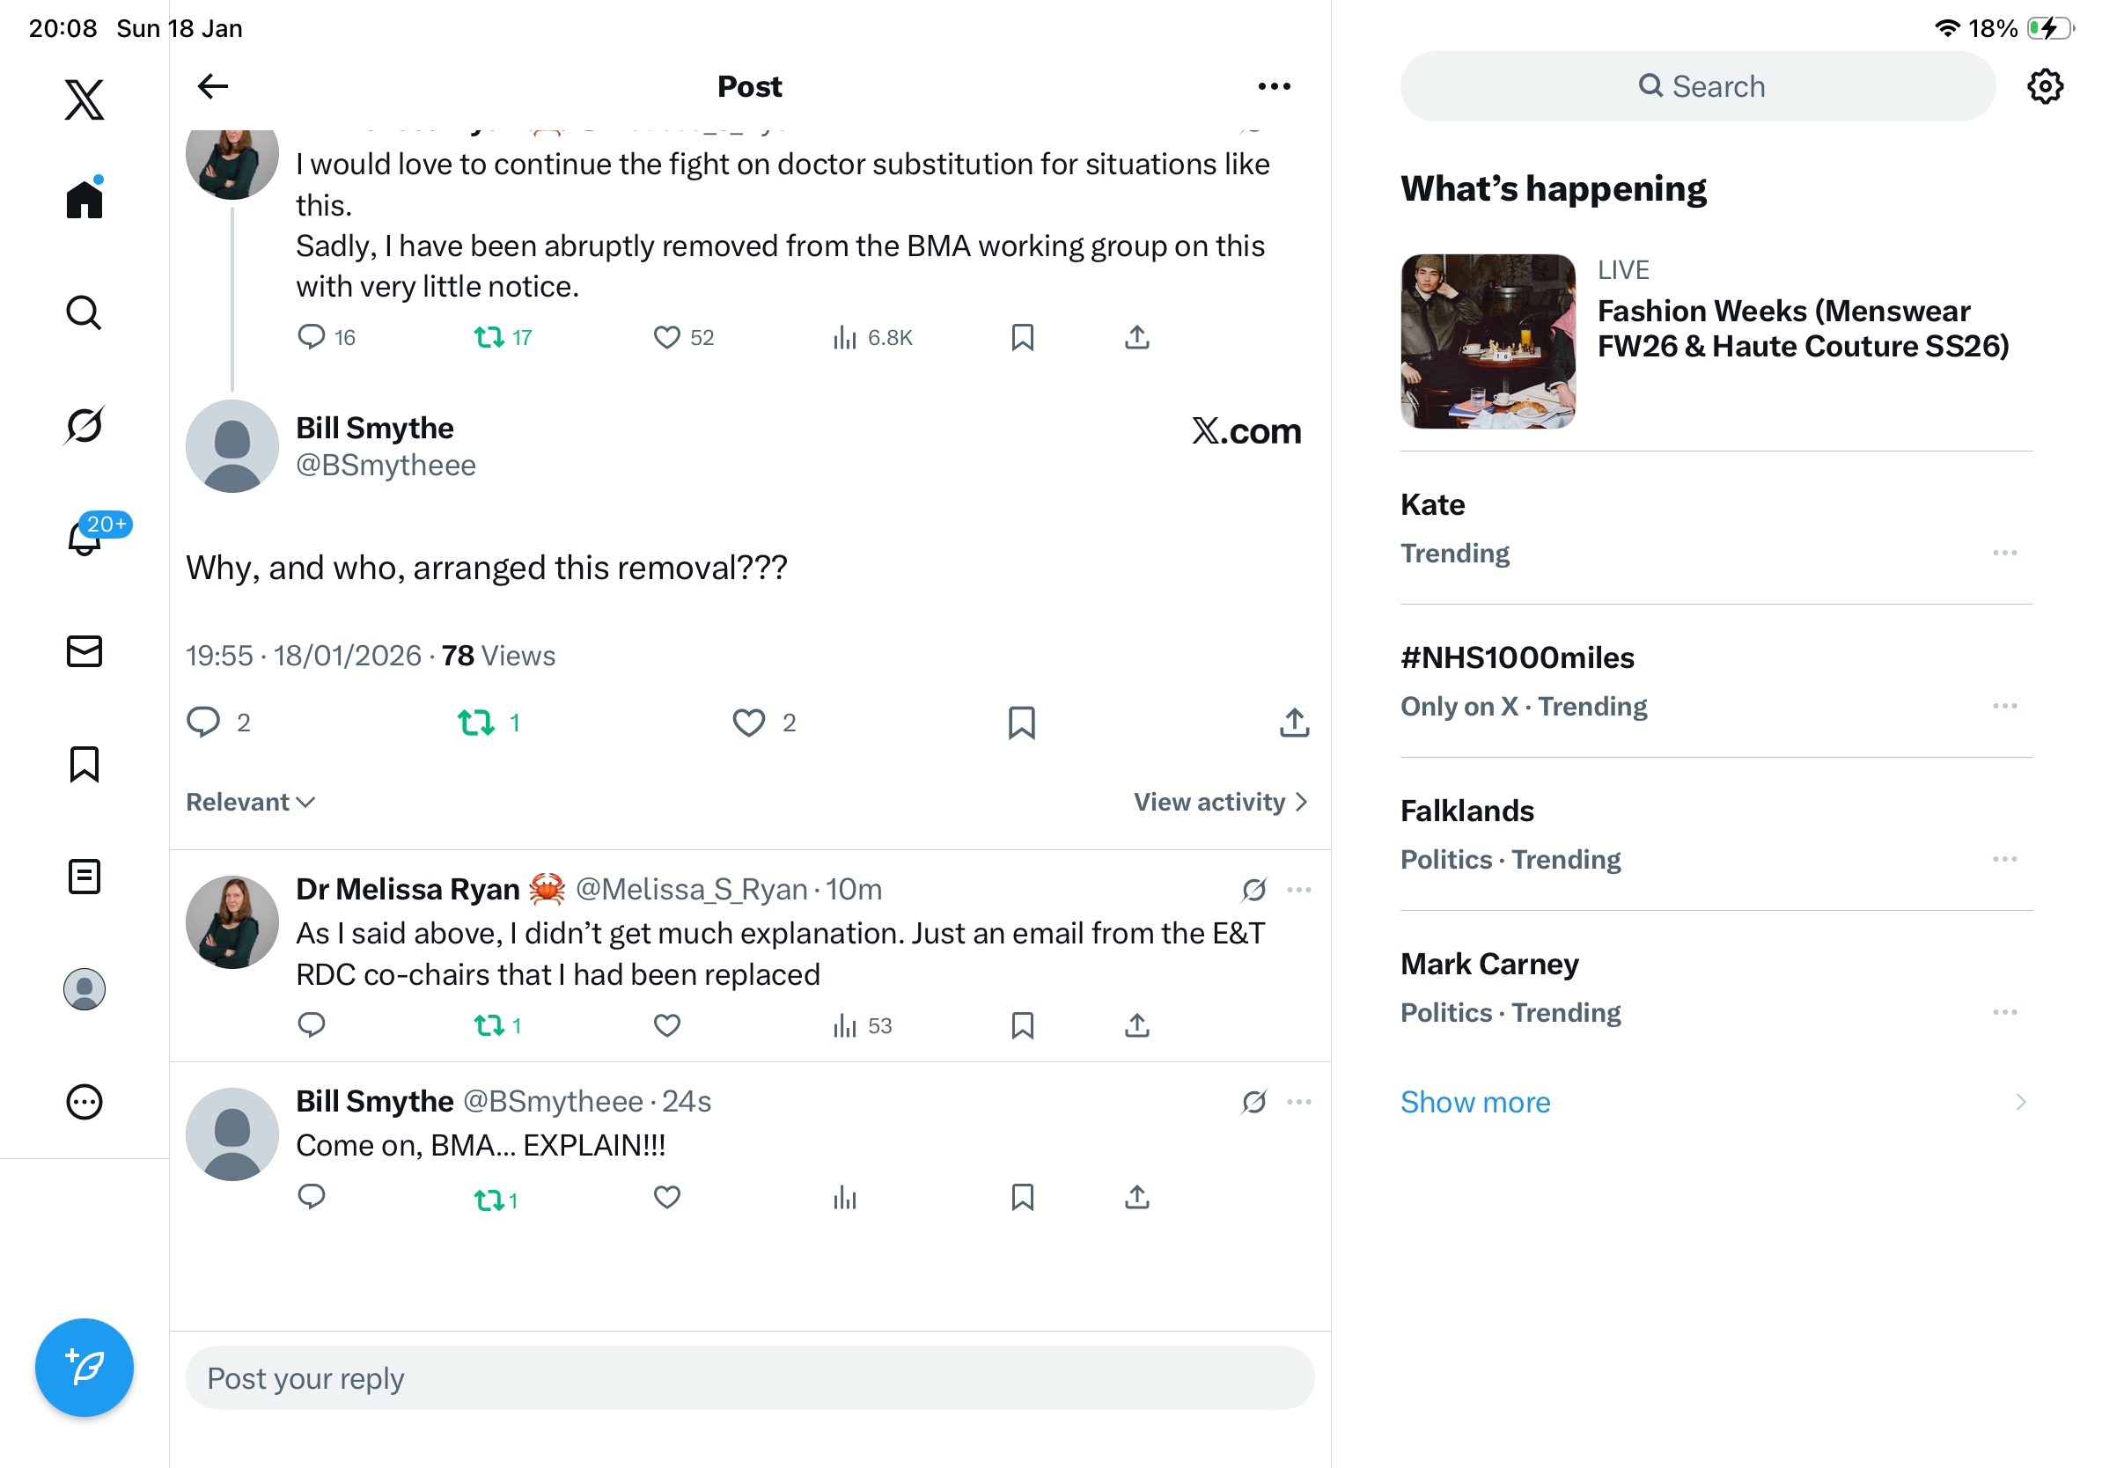Open Grok from the left sidebar

click(85, 425)
